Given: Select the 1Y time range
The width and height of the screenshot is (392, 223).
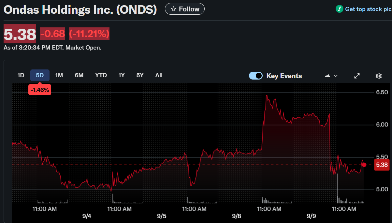Looking at the screenshot, I should click(122, 75).
